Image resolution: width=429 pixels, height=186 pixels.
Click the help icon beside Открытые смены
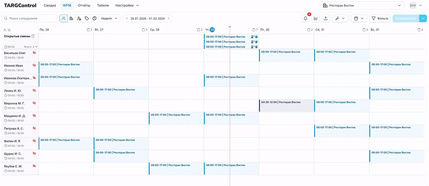33,36
